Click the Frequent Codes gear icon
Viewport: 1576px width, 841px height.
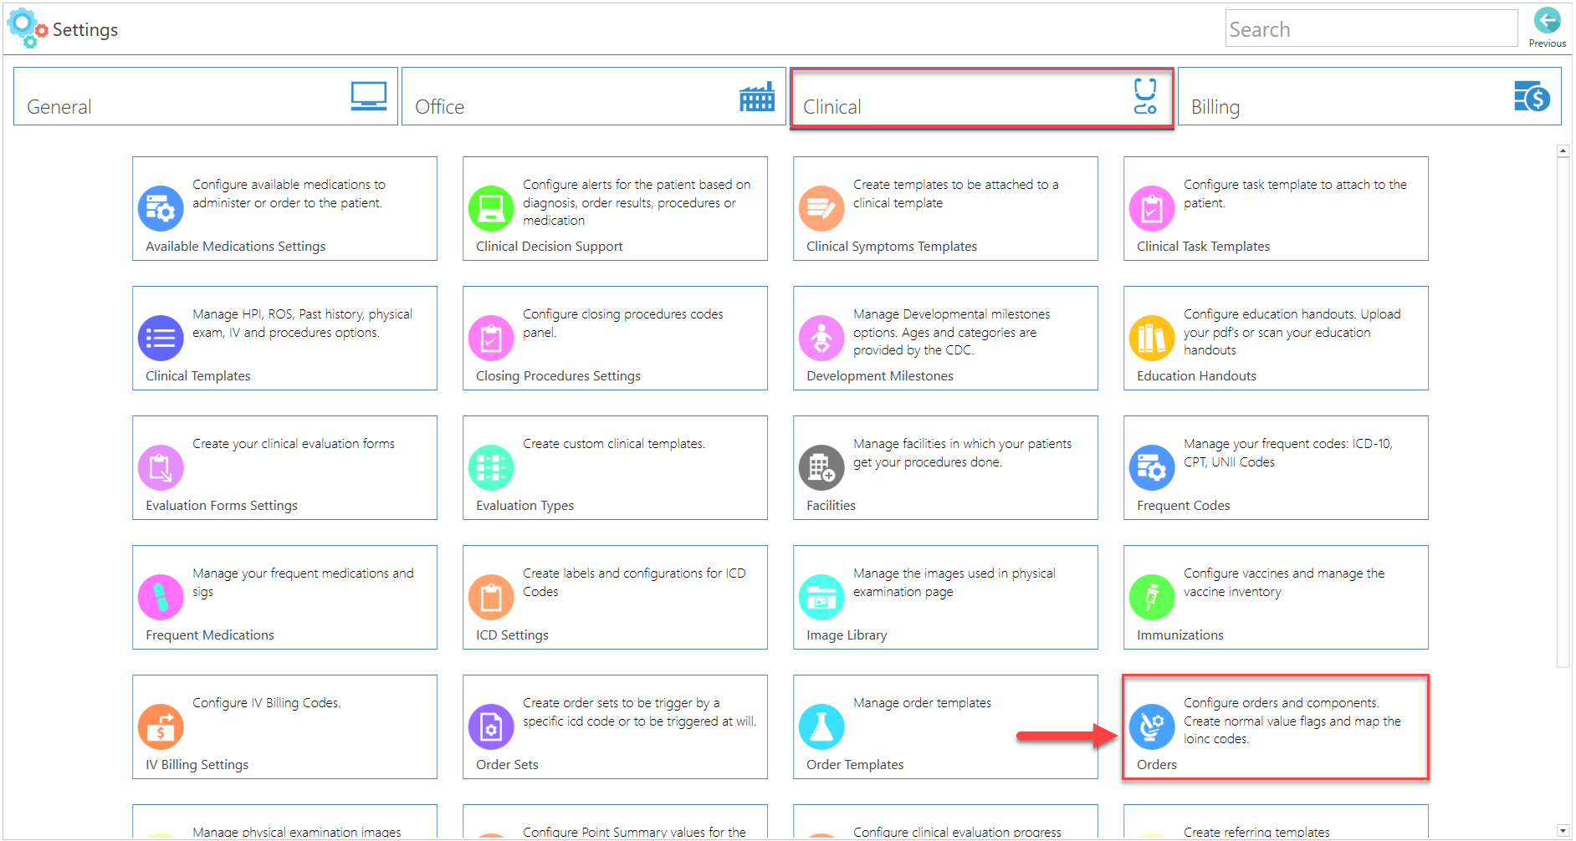click(x=1152, y=467)
